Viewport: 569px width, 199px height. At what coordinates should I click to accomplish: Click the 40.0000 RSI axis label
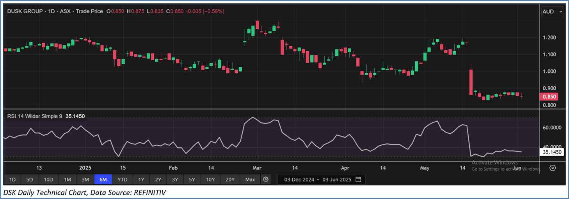[x=552, y=146]
